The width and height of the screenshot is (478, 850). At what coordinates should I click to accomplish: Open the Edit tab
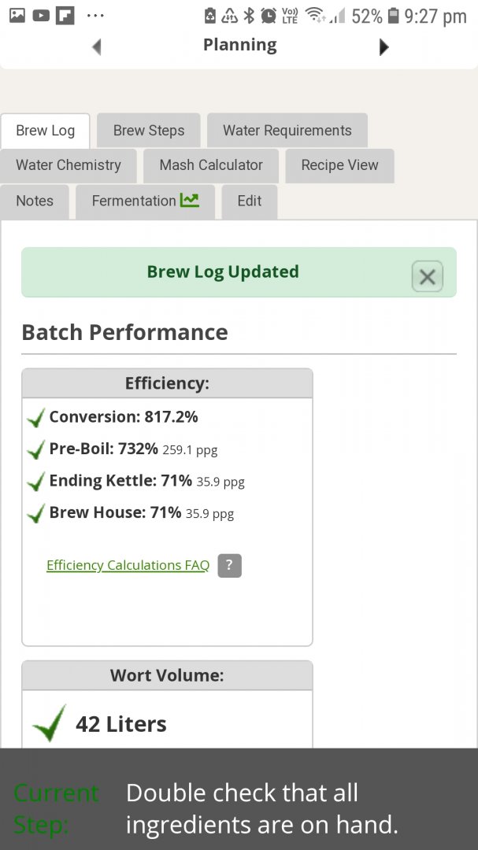point(249,201)
